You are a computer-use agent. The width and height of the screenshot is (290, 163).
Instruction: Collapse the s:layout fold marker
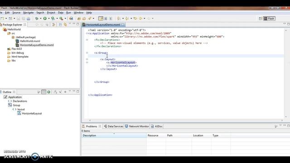(87, 59)
